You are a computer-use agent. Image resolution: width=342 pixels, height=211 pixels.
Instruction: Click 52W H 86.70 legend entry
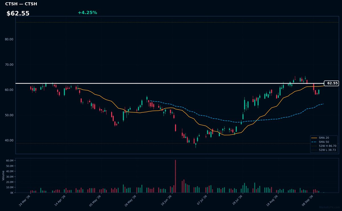coord(324,146)
